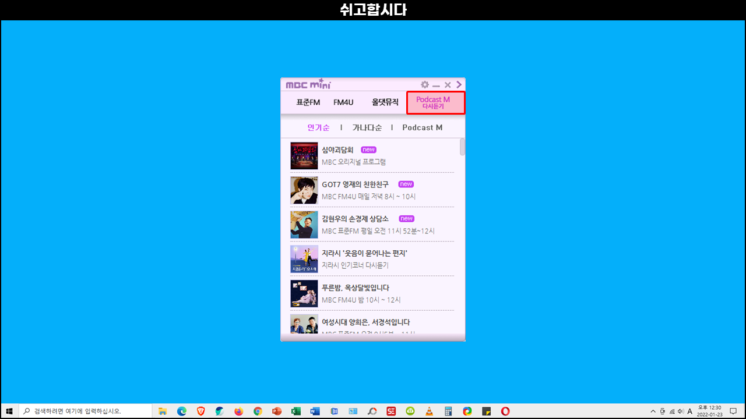Open 지라시 '웃음이 묻어나는 편지' thumbnail
This screenshot has height=419, width=746.
[x=304, y=259]
